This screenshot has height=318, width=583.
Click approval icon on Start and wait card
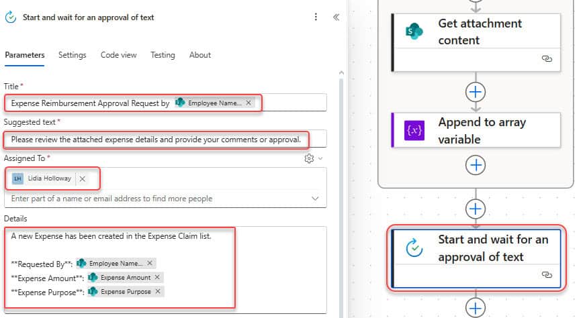(414, 248)
